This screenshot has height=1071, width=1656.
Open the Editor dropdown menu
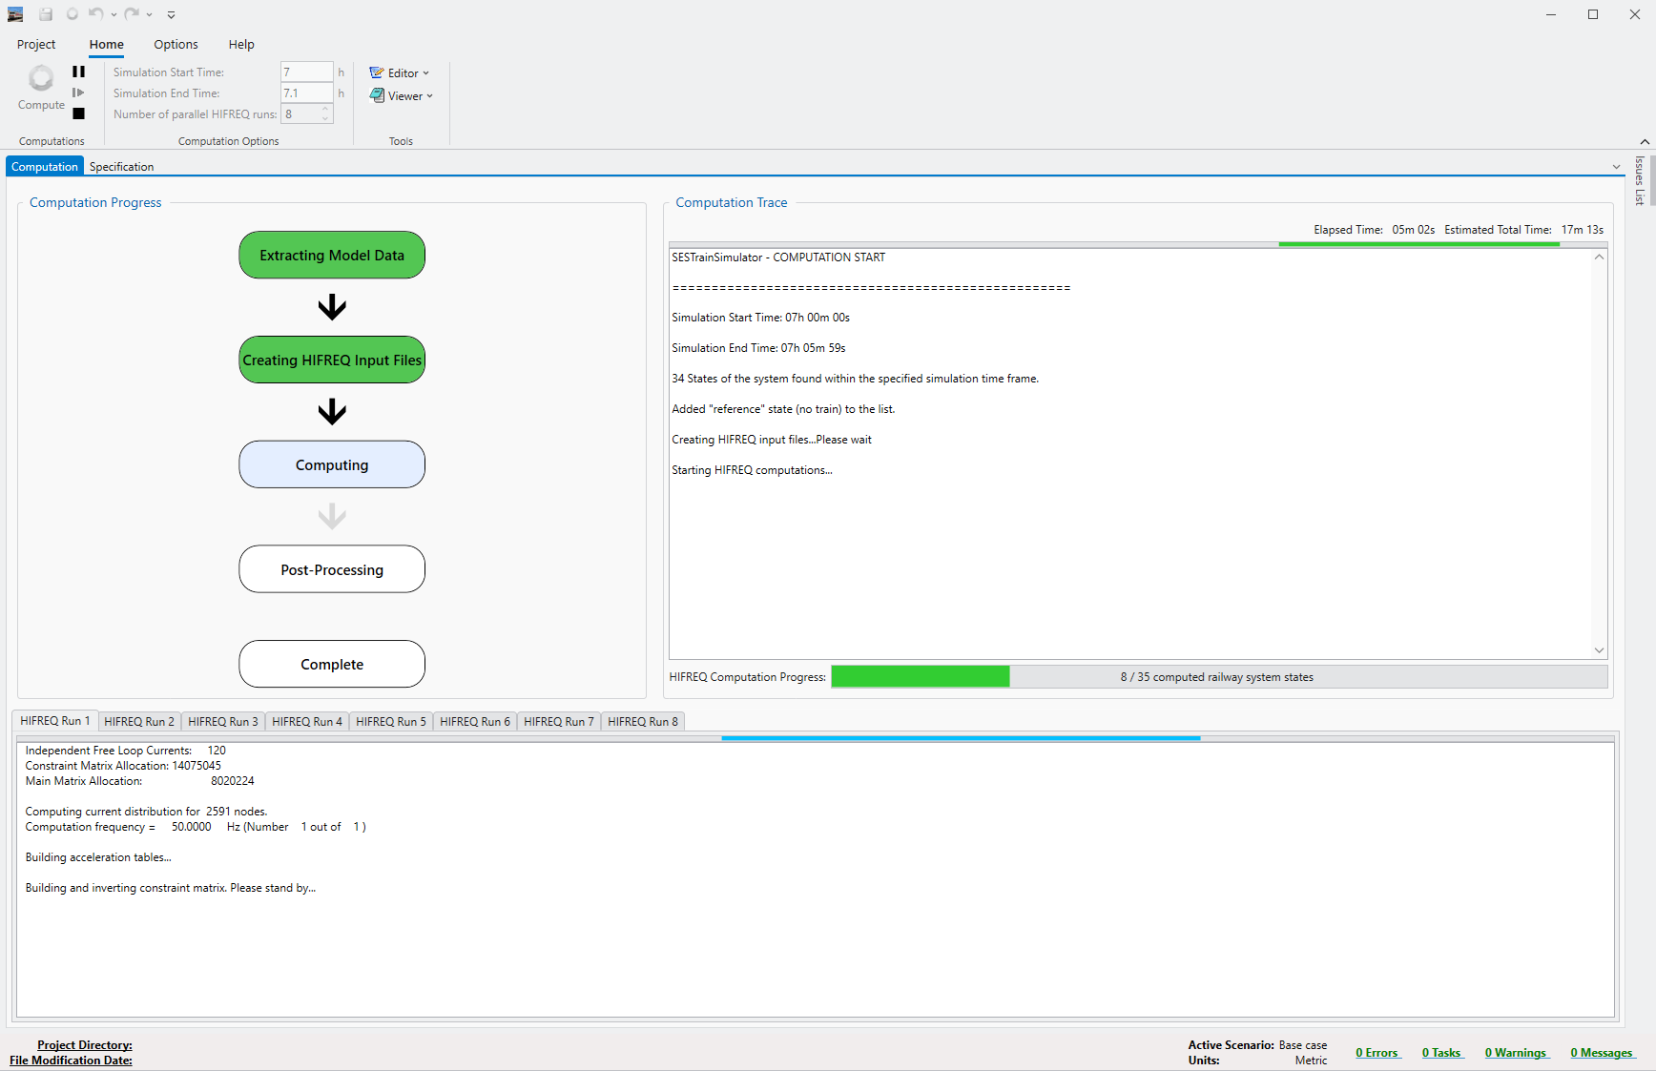pos(400,72)
